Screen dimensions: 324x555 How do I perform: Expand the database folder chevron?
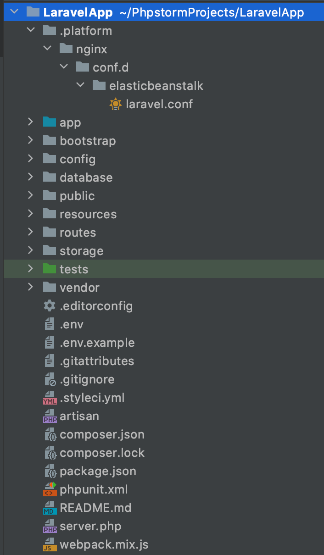pyautogui.click(x=31, y=177)
